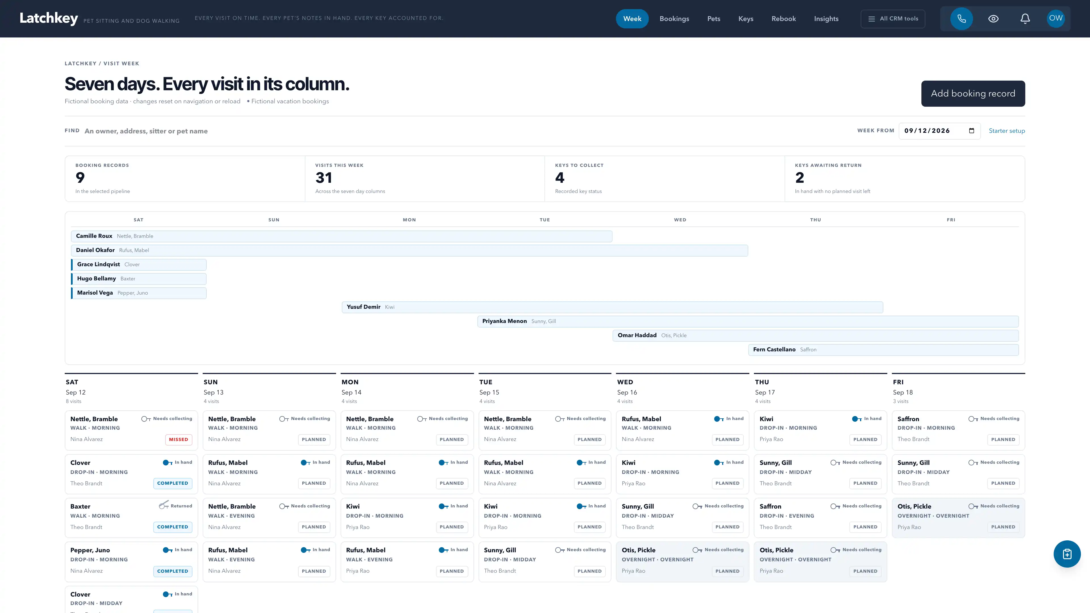This screenshot has height=613, width=1090.
Task: Click the calendar icon in the date field
Action: click(972, 131)
